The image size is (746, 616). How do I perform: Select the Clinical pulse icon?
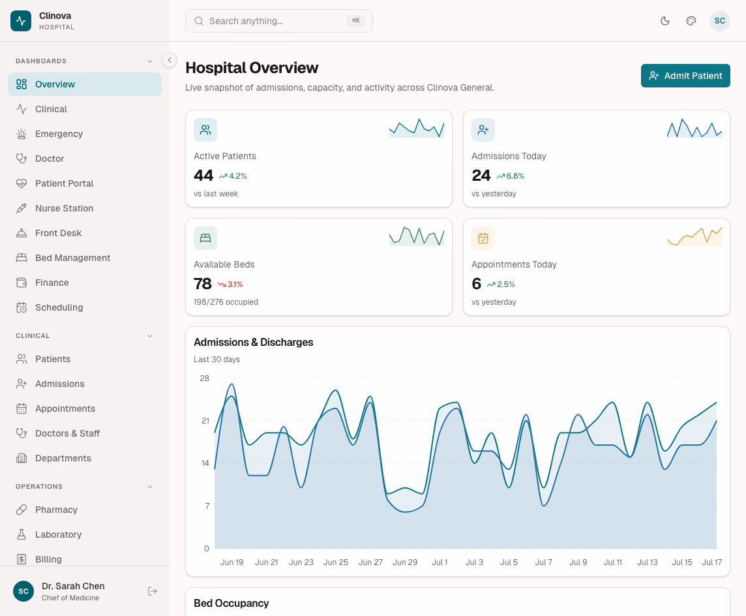point(22,109)
